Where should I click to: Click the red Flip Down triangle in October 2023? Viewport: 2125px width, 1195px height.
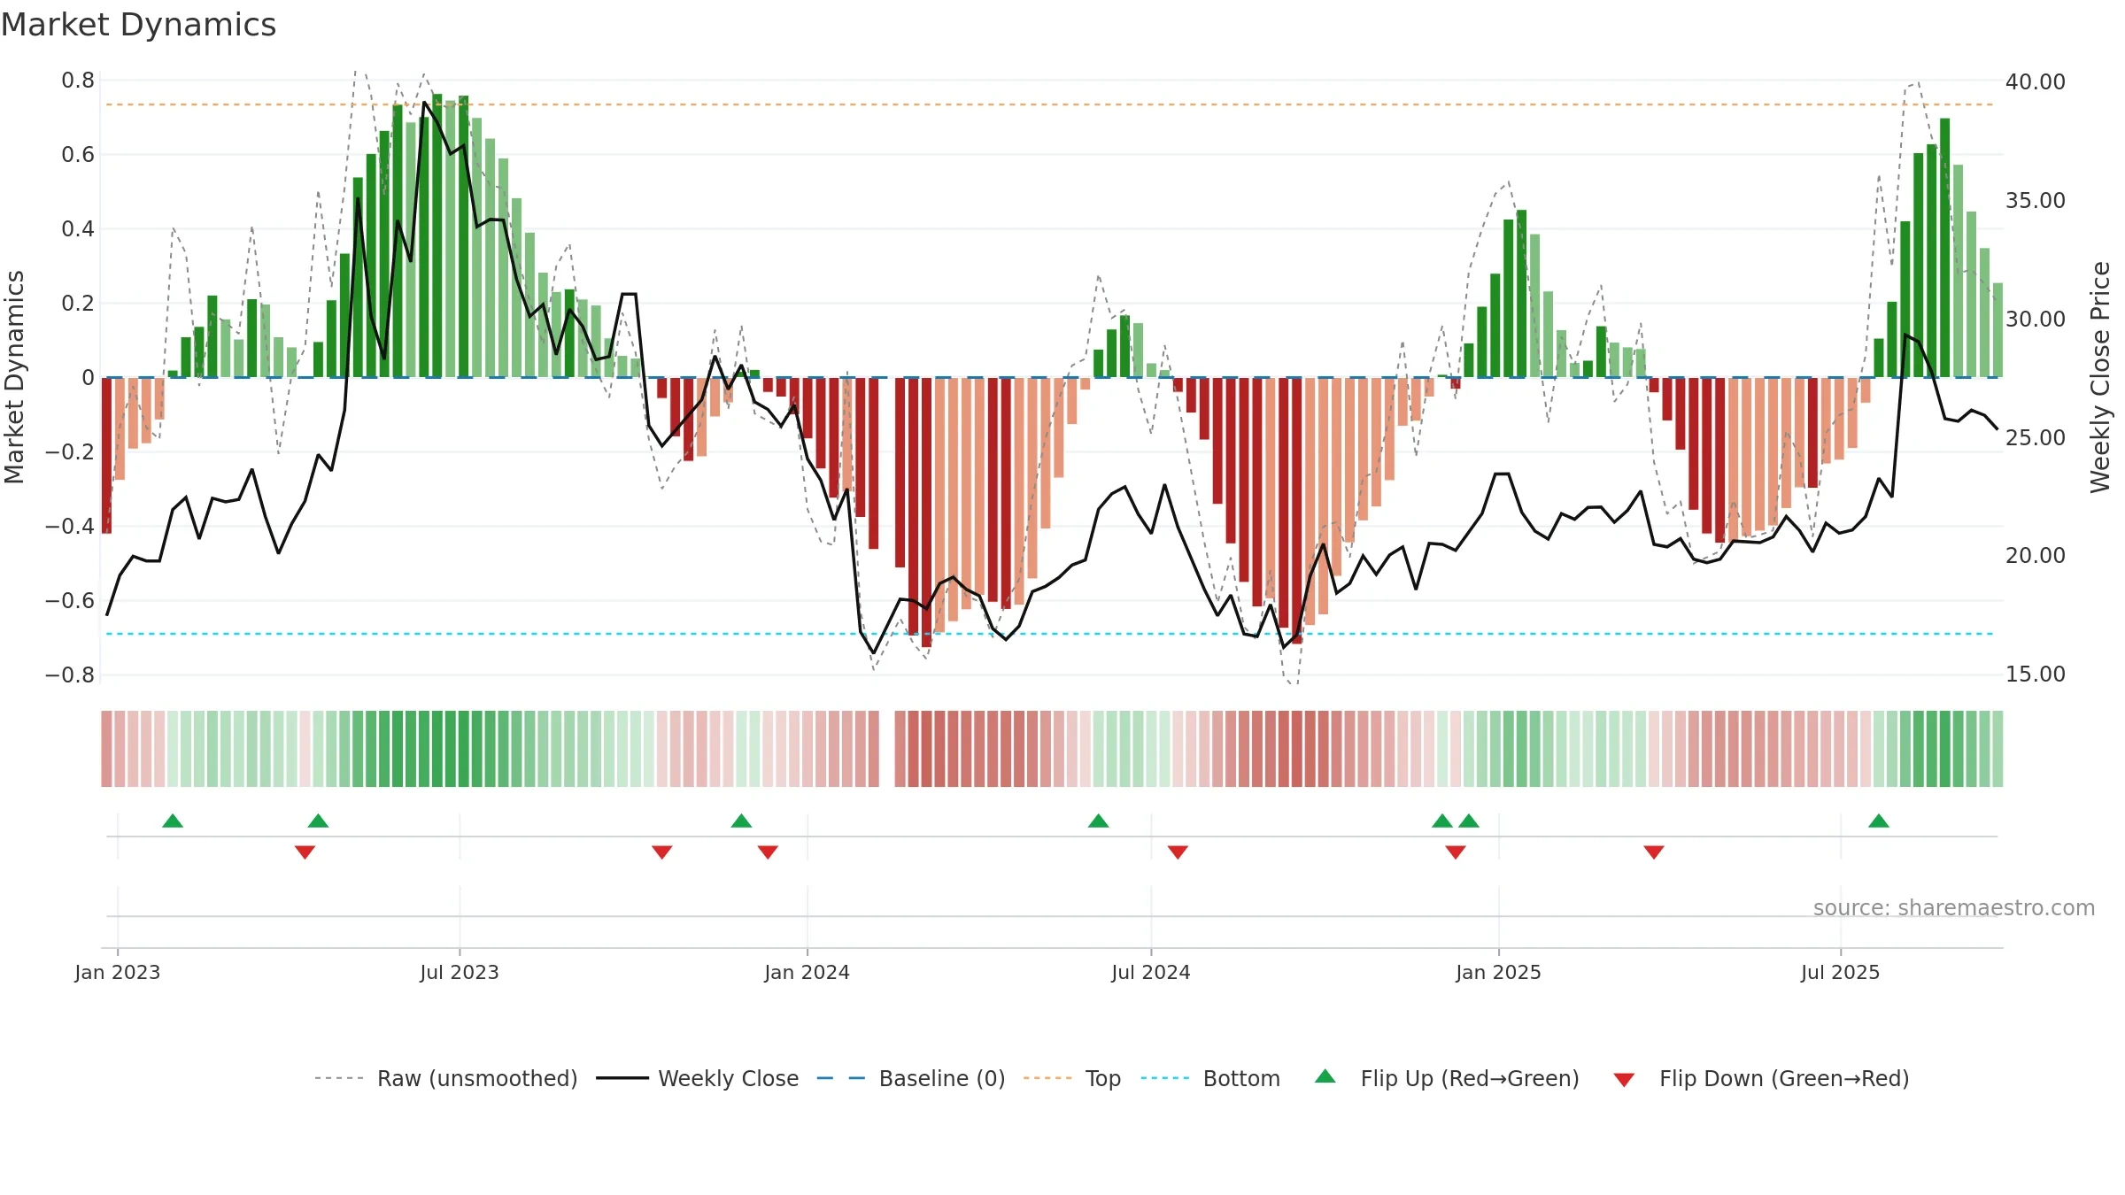click(661, 852)
